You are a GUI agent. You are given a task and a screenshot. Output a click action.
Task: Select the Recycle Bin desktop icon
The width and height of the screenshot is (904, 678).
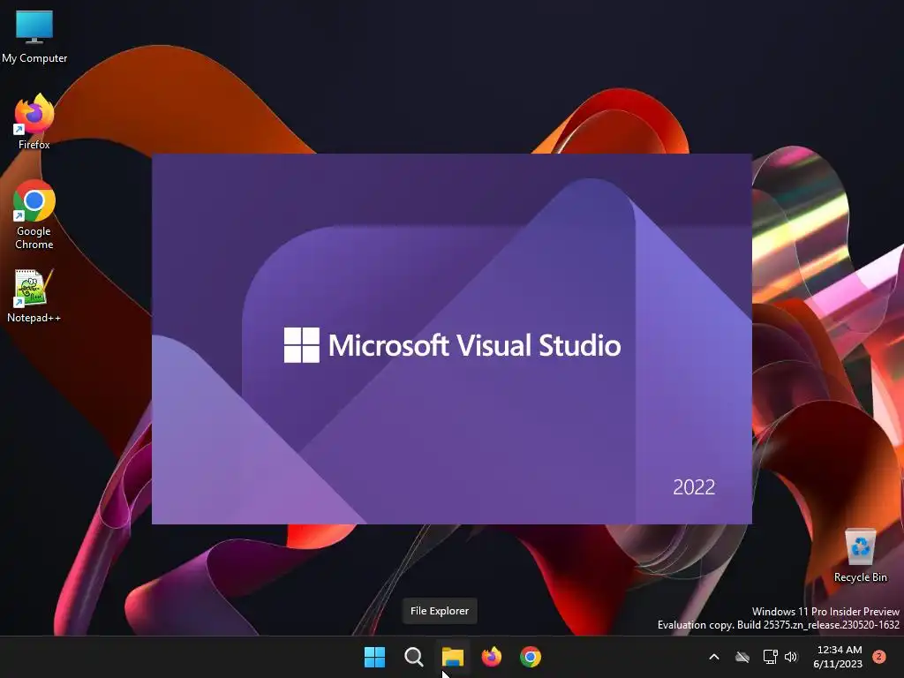coord(860,555)
